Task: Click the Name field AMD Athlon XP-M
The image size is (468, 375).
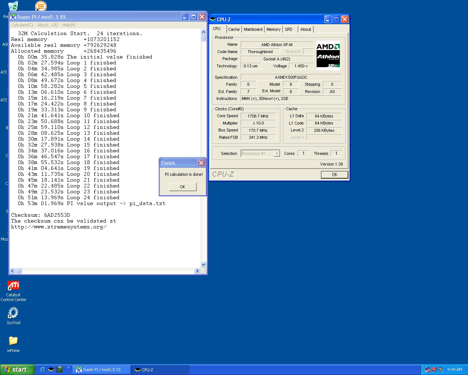Action: pos(277,45)
